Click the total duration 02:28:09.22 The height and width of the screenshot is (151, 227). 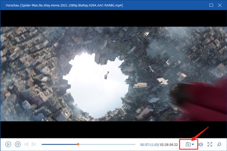(x=169, y=145)
